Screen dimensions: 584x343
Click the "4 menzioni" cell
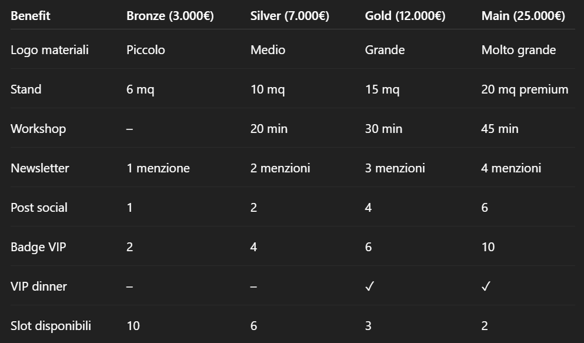pyautogui.click(x=510, y=168)
